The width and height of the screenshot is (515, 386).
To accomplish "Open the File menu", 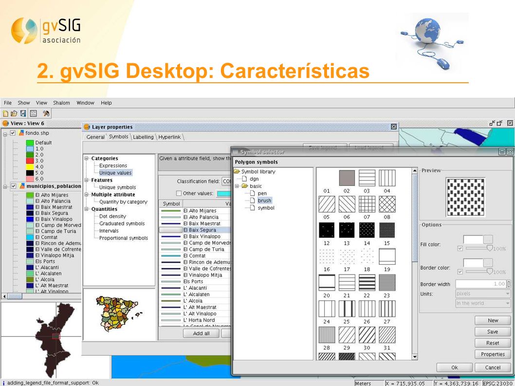I will tap(8, 103).
